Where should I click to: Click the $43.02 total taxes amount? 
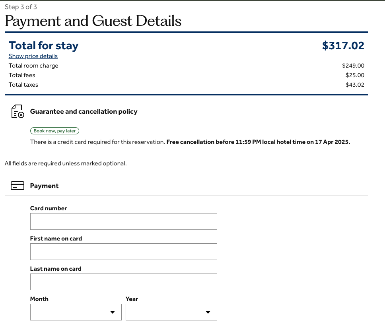[x=355, y=85]
